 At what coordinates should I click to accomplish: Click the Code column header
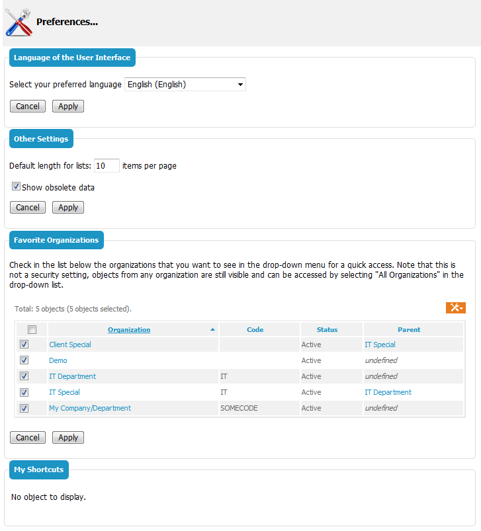pos(255,329)
